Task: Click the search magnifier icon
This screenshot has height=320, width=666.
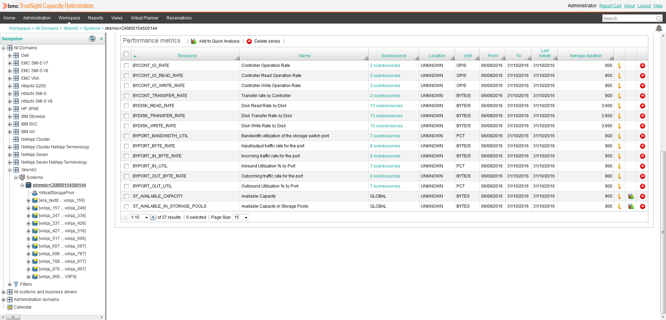Action: [659, 19]
